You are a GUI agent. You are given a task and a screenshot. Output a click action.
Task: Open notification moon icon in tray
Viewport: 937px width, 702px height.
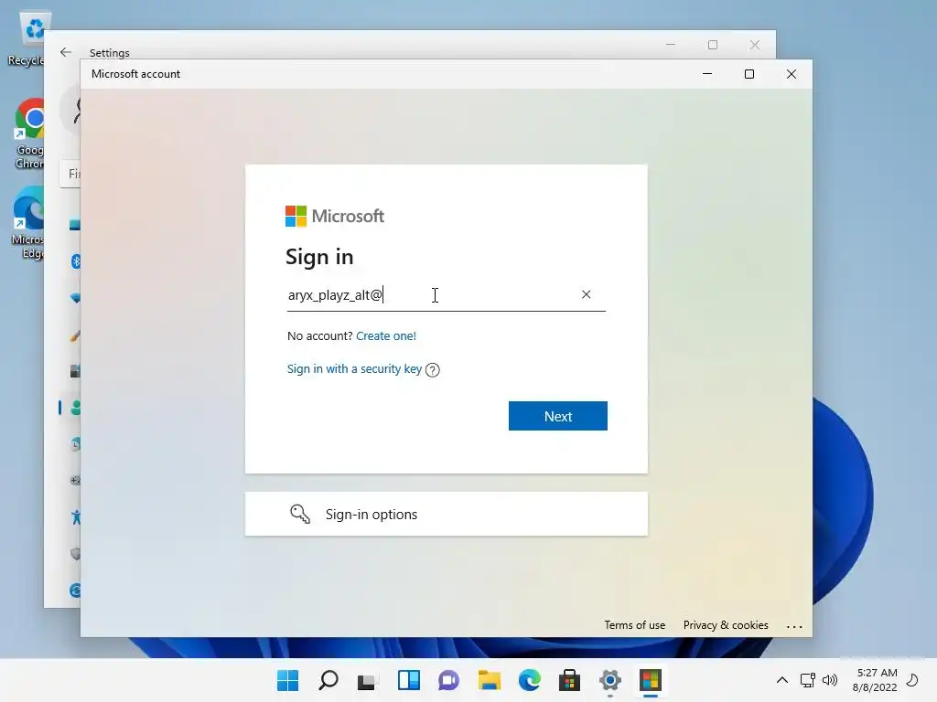[x=912, y=680]
